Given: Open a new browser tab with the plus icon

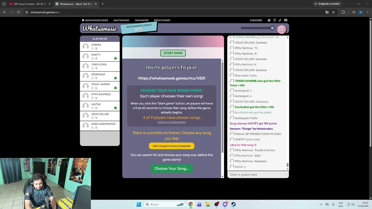Looking at the screenshot, I should click(x=103, y=4).
